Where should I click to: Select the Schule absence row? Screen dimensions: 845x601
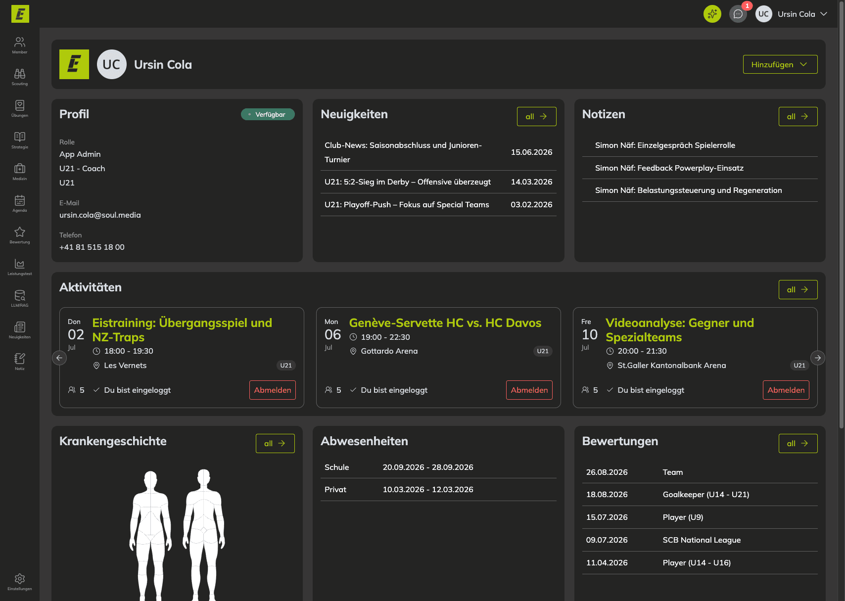point(438,467)
